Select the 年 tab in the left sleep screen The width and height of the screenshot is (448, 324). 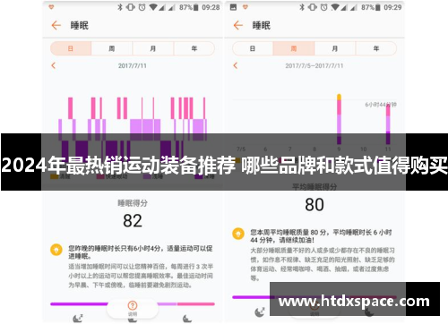pos(194,48)
